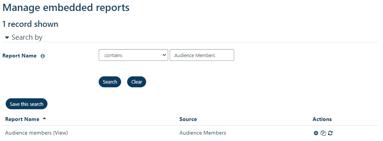
Task: Click the '1 record shown' text
Action: [x=30, y=24]
